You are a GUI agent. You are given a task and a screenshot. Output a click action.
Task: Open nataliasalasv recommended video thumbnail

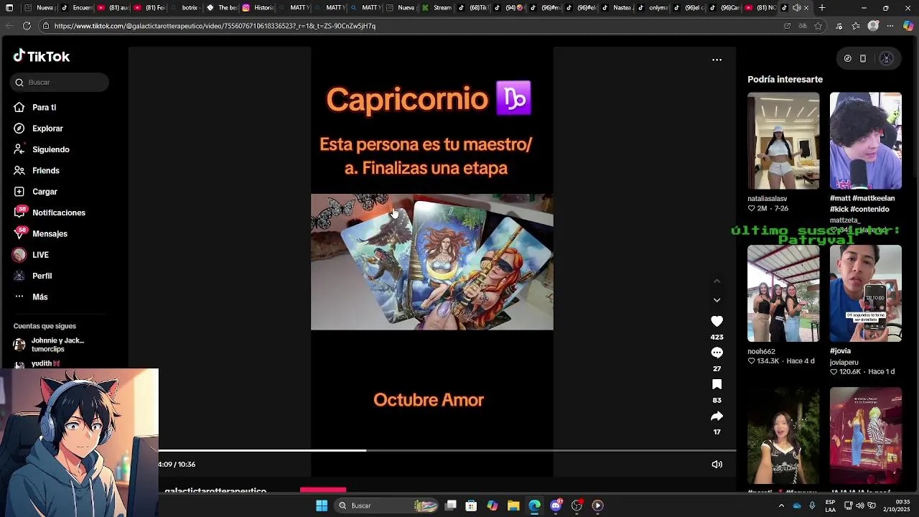pos(783,141)
